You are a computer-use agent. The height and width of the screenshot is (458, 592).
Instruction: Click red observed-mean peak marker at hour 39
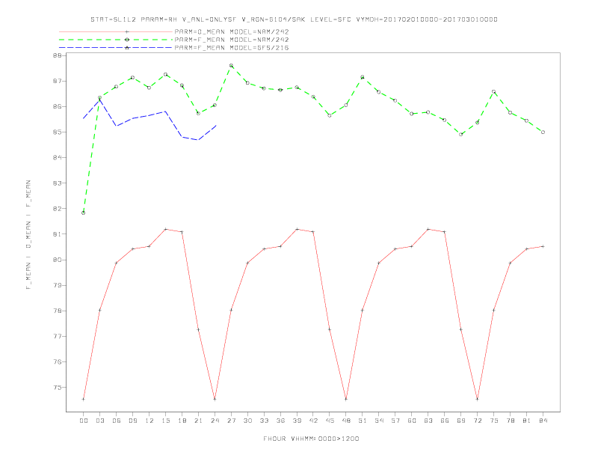tap(297, 230)
